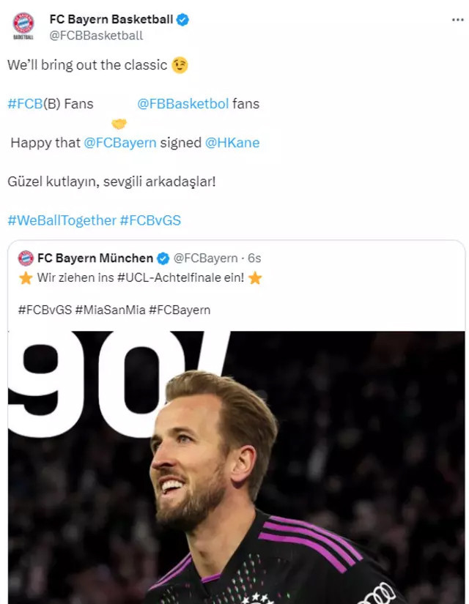Click the quoted tweet's #MiaSanMia hashtag line

tap(114, 310)
